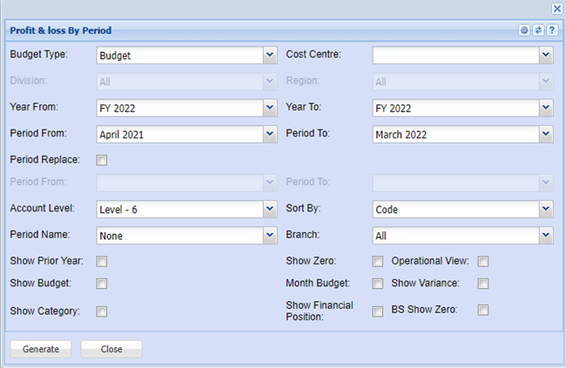566x368 pixels.
Task: Open the Account Level dropdown arrow
Action: 269,210
